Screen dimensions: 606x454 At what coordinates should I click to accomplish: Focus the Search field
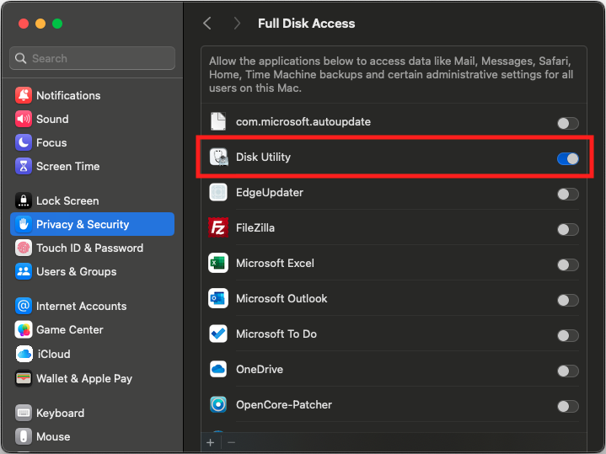[x=92, y=58]
